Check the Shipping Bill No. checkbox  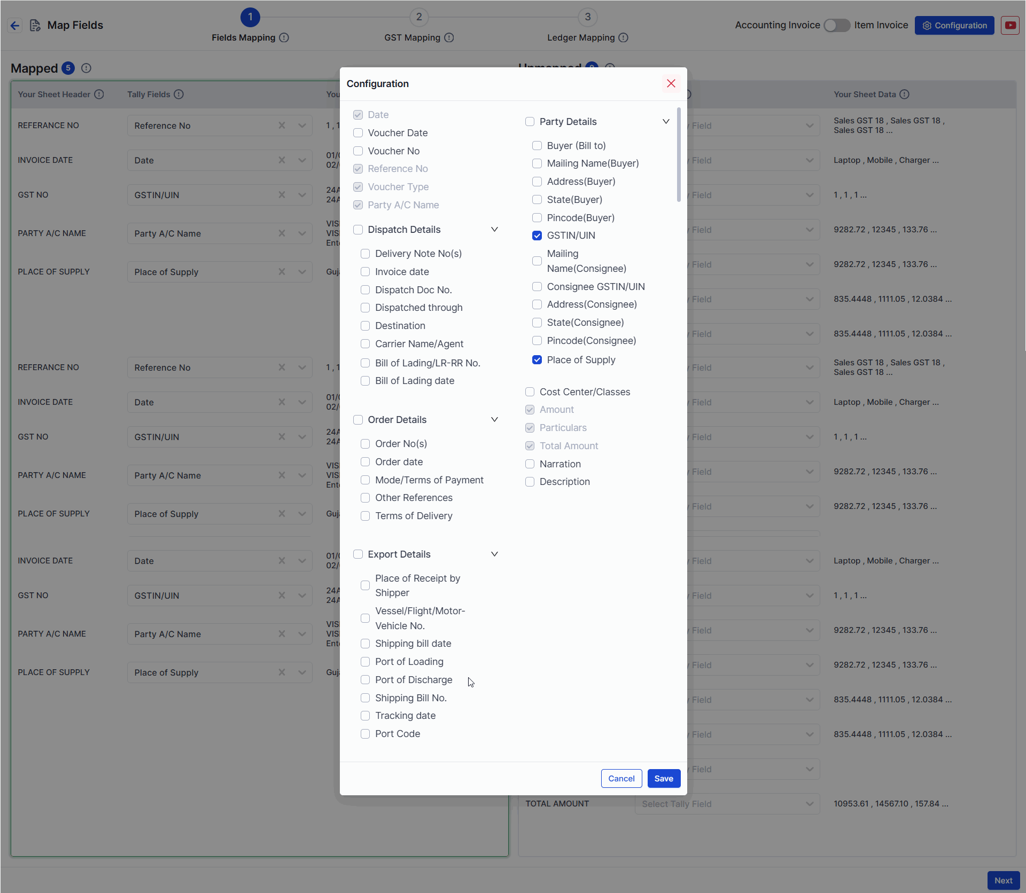[365, 698]
